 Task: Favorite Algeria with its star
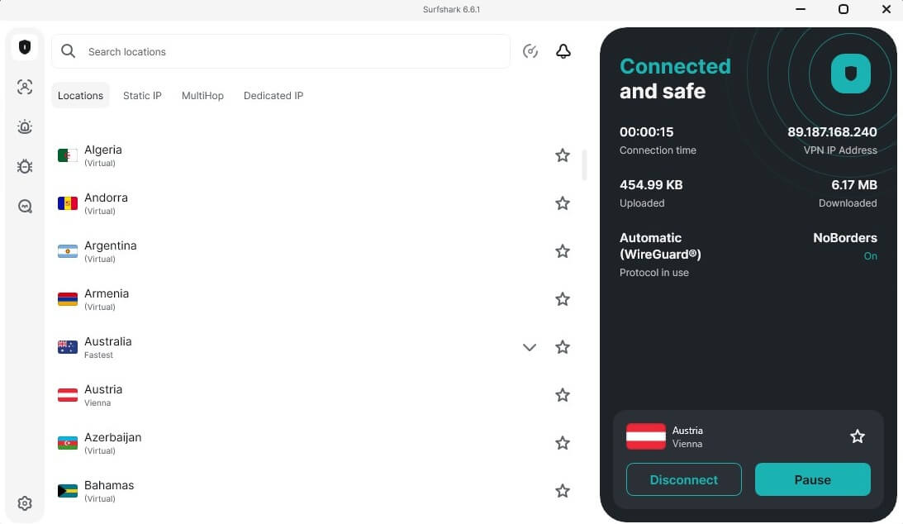point(563,155)
